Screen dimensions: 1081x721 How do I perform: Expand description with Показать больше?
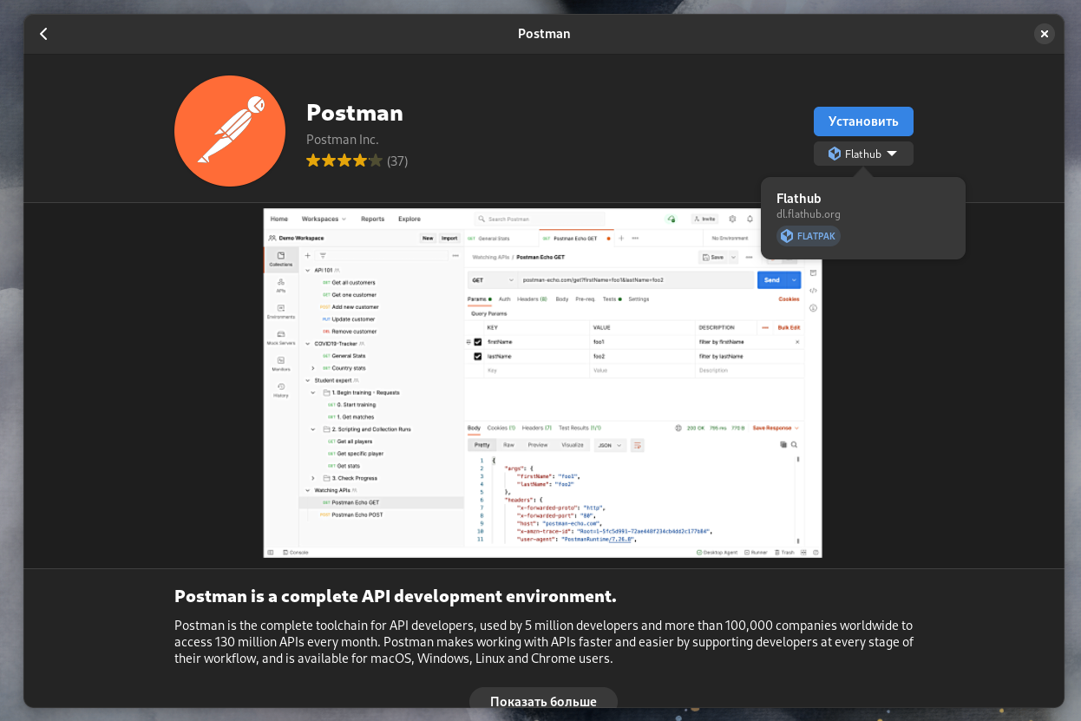coord(543,701)
